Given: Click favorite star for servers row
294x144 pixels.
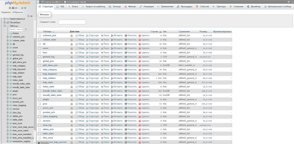Looking at the screenshot, I should [72, 121].
